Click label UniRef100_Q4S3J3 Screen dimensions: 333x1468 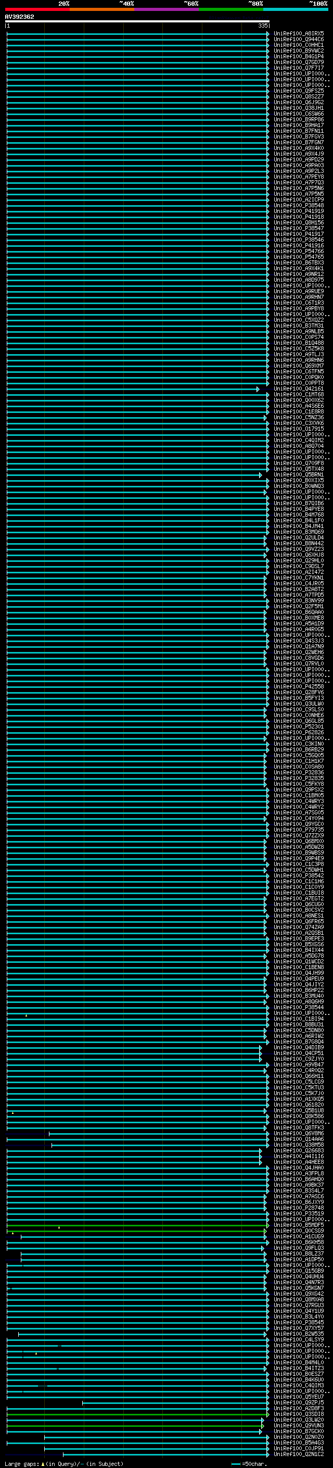299,641
